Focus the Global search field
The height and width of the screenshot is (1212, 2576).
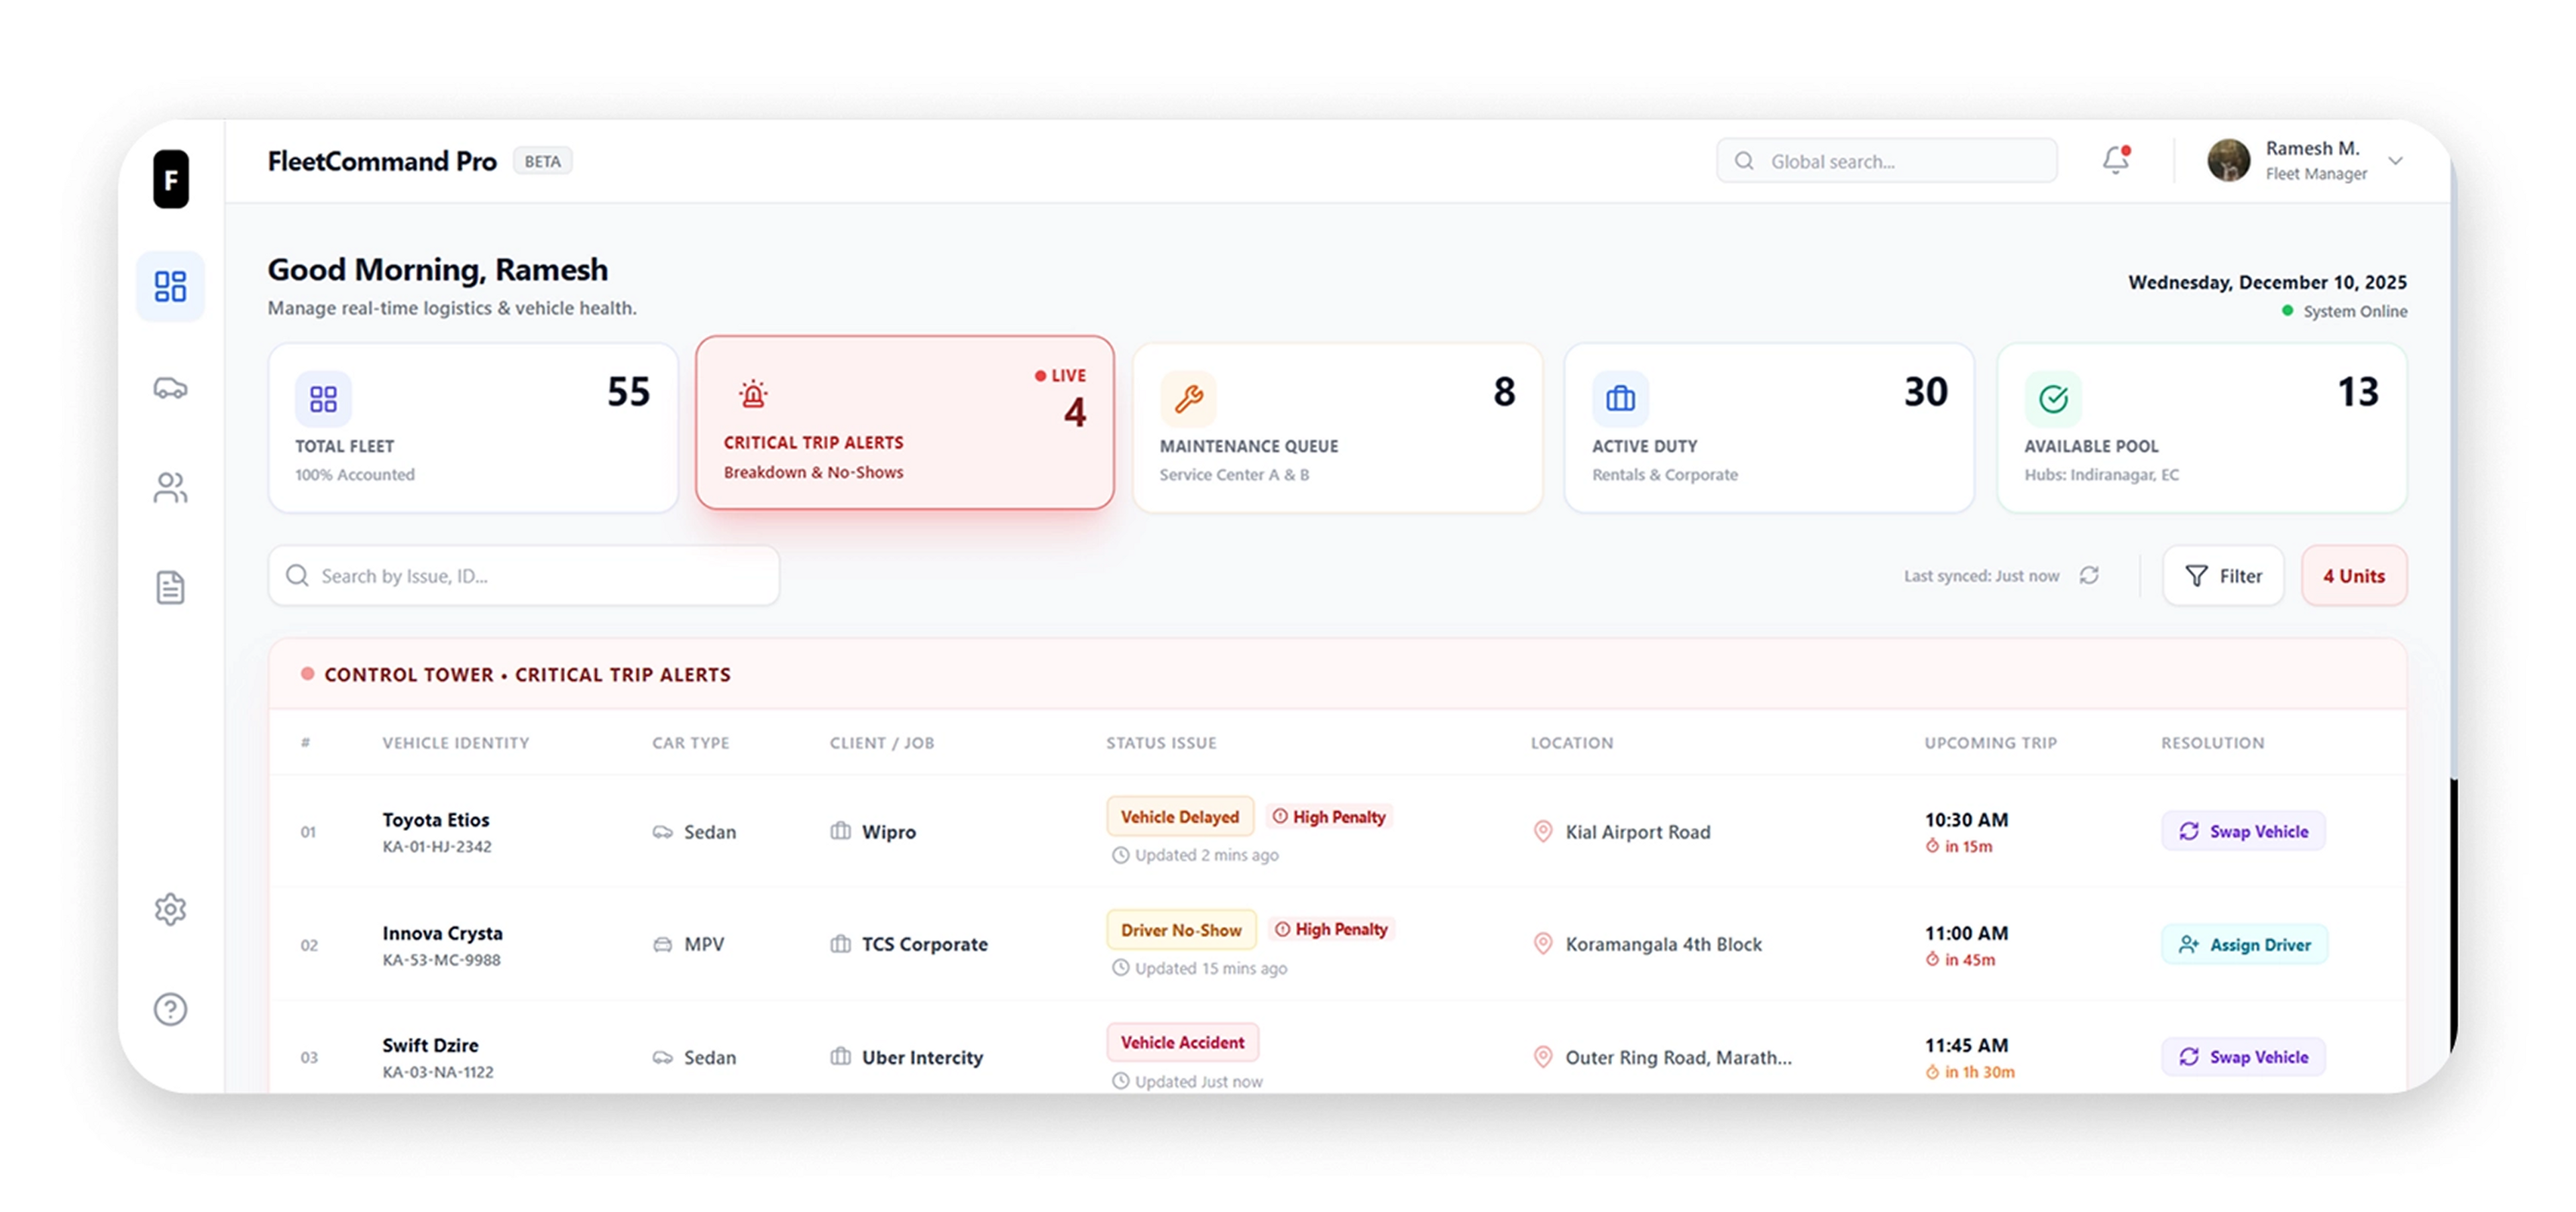[1887, 161]
